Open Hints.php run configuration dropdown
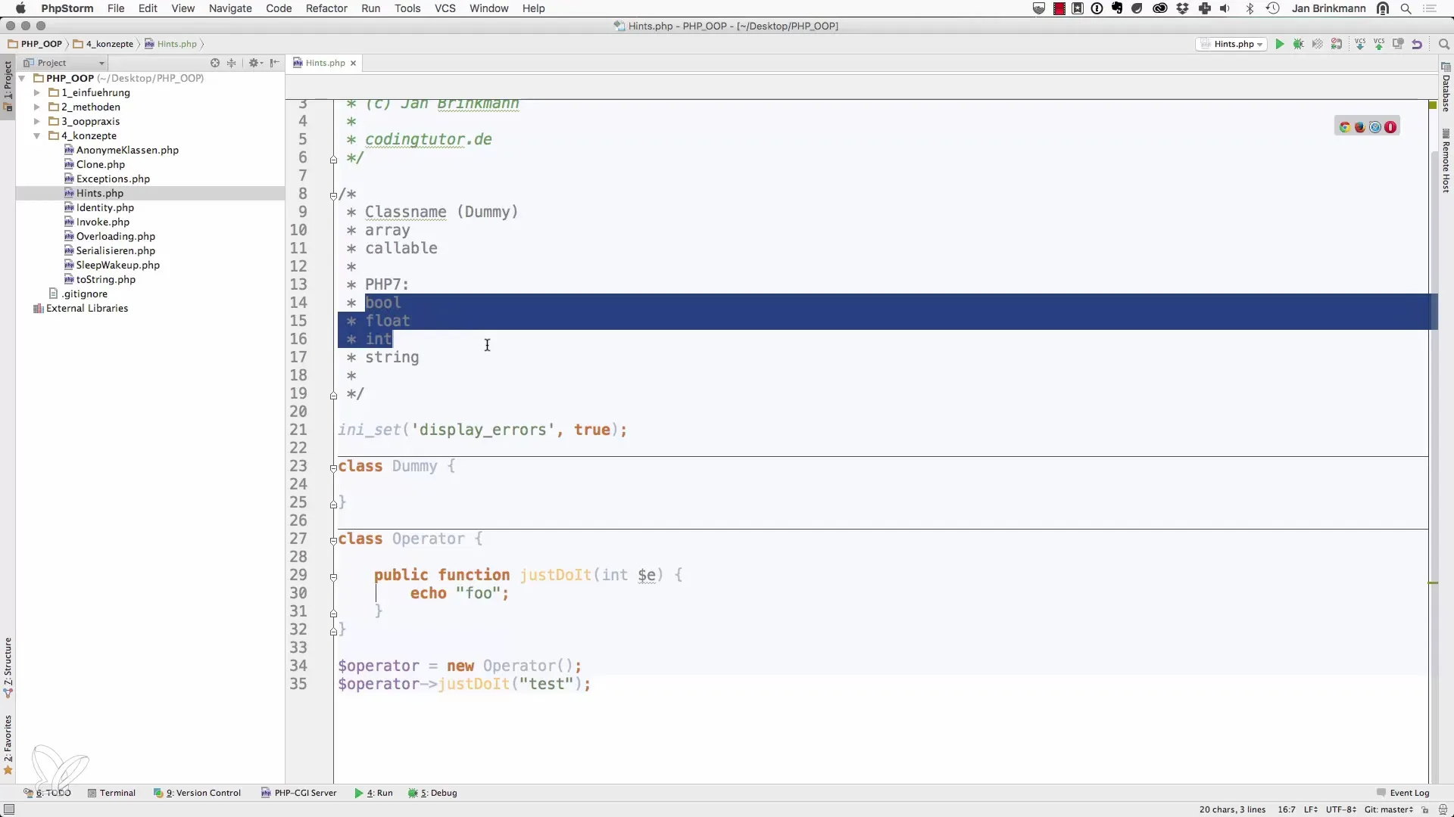The image size is (1454, 817). coord(1232,44)
